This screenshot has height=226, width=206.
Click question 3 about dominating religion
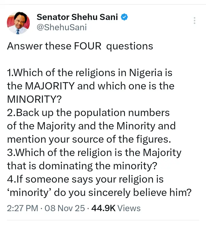pos(94,153)
